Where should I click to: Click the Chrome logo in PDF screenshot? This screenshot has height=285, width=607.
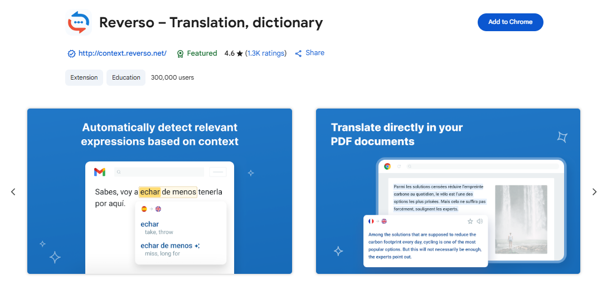click(x=387, y=166)
